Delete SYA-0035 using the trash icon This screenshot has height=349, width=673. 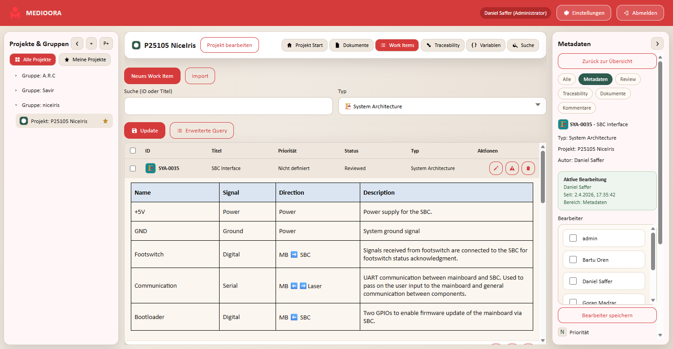tap(528, 168)
